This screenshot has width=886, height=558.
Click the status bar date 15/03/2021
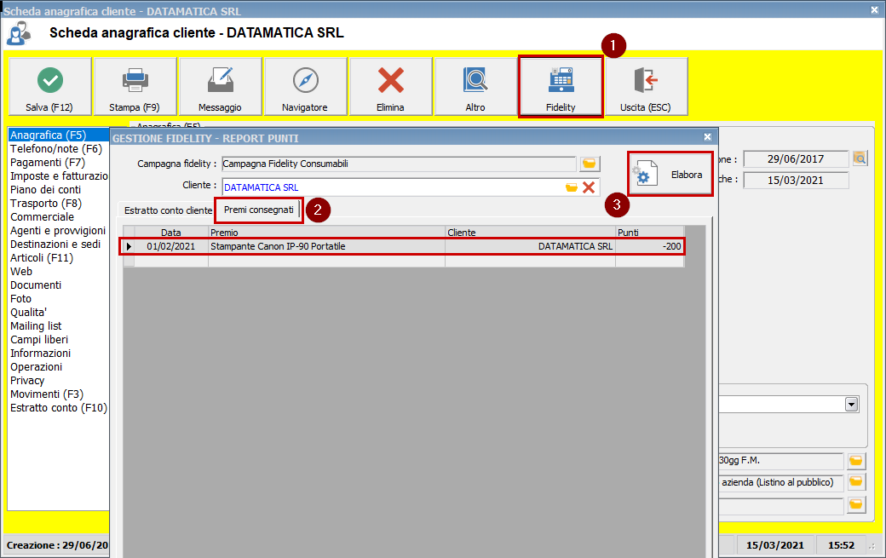point(774,545)
